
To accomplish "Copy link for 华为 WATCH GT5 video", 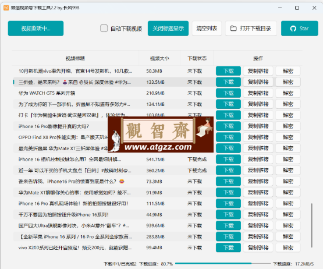I will coord(258,93).
